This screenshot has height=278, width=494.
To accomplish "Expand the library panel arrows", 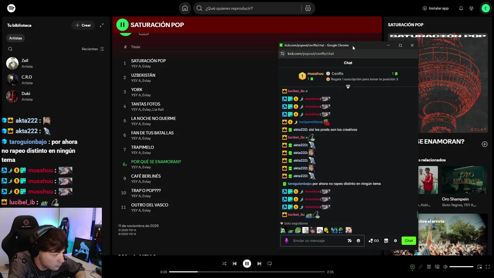I will coord(102,25).
